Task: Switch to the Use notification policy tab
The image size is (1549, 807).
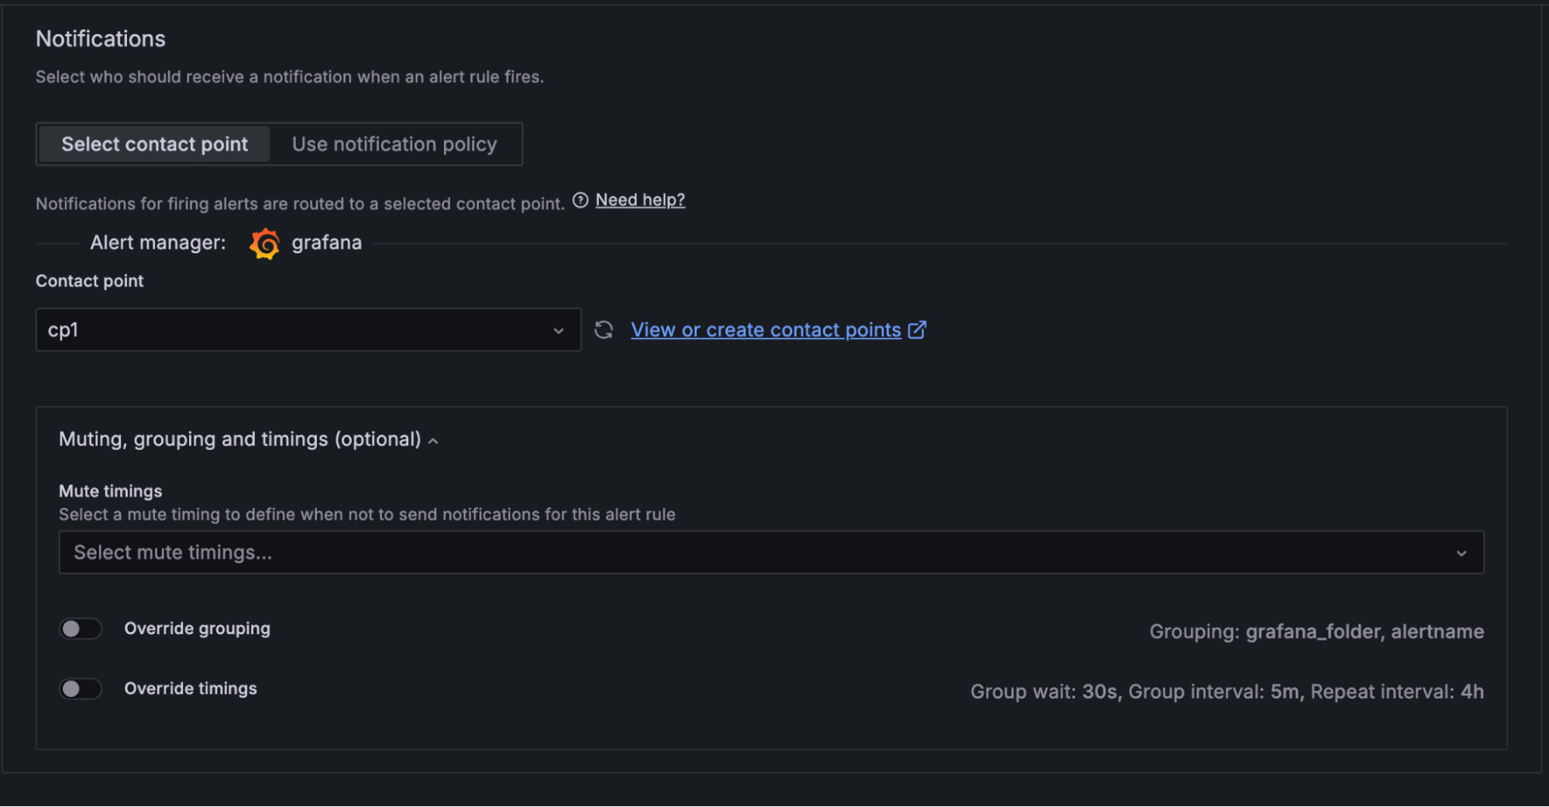Action: 394,144
